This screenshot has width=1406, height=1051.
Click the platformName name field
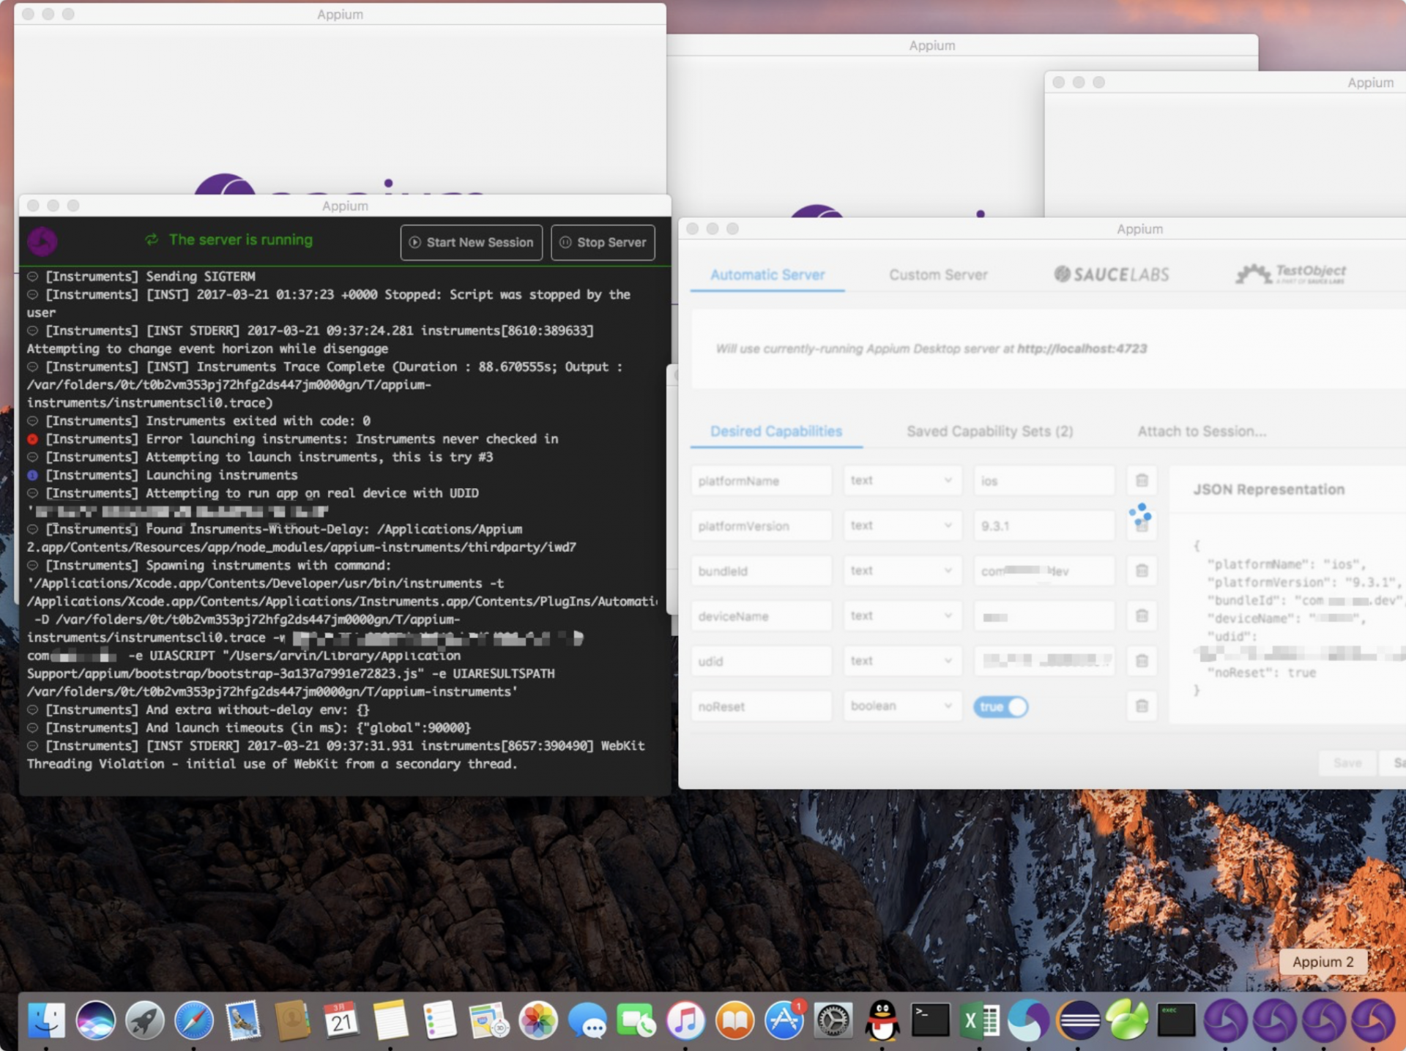click(x=761, y=481)
